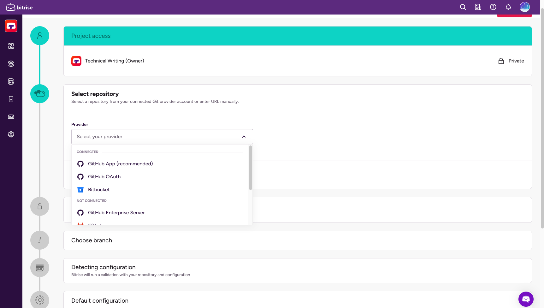Open the profile avatar menu

524,7
